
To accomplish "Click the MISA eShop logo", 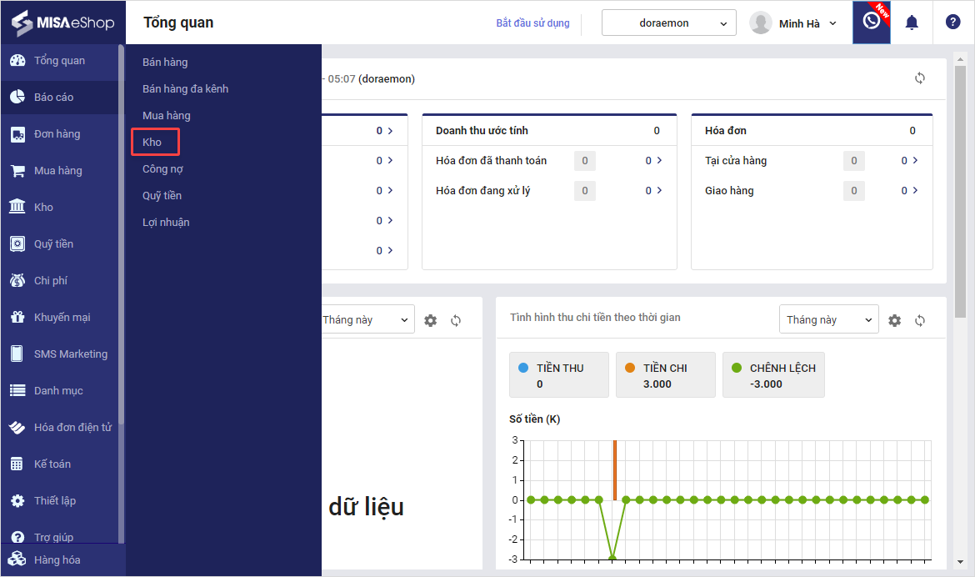I will click(62, 23).
